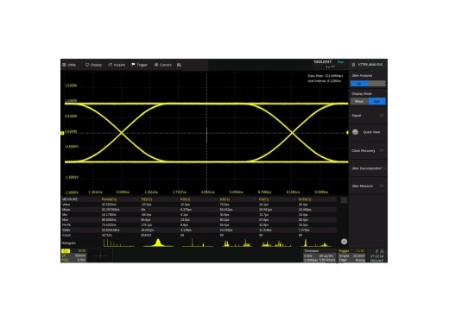Expand the Jitter Decomposition submenu
The width and height of the screenshot is (449, 328).
click(368, 168)
